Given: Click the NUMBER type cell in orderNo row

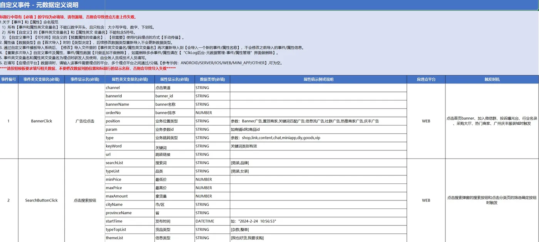Looking at the screenshot, I should coord(212,113).
